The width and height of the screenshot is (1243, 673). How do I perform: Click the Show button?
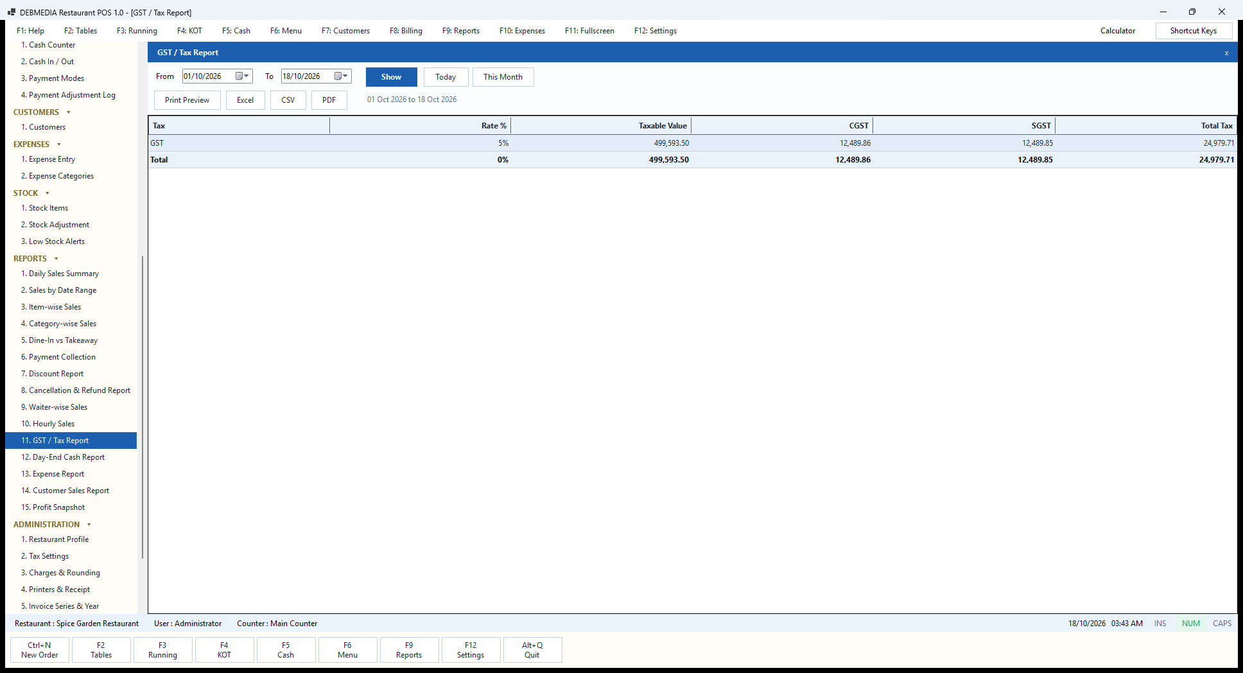[391, 77]
